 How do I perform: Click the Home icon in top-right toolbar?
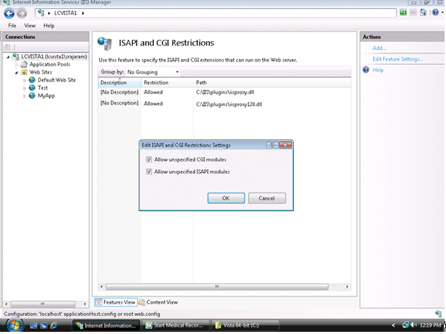pos(423,12)
